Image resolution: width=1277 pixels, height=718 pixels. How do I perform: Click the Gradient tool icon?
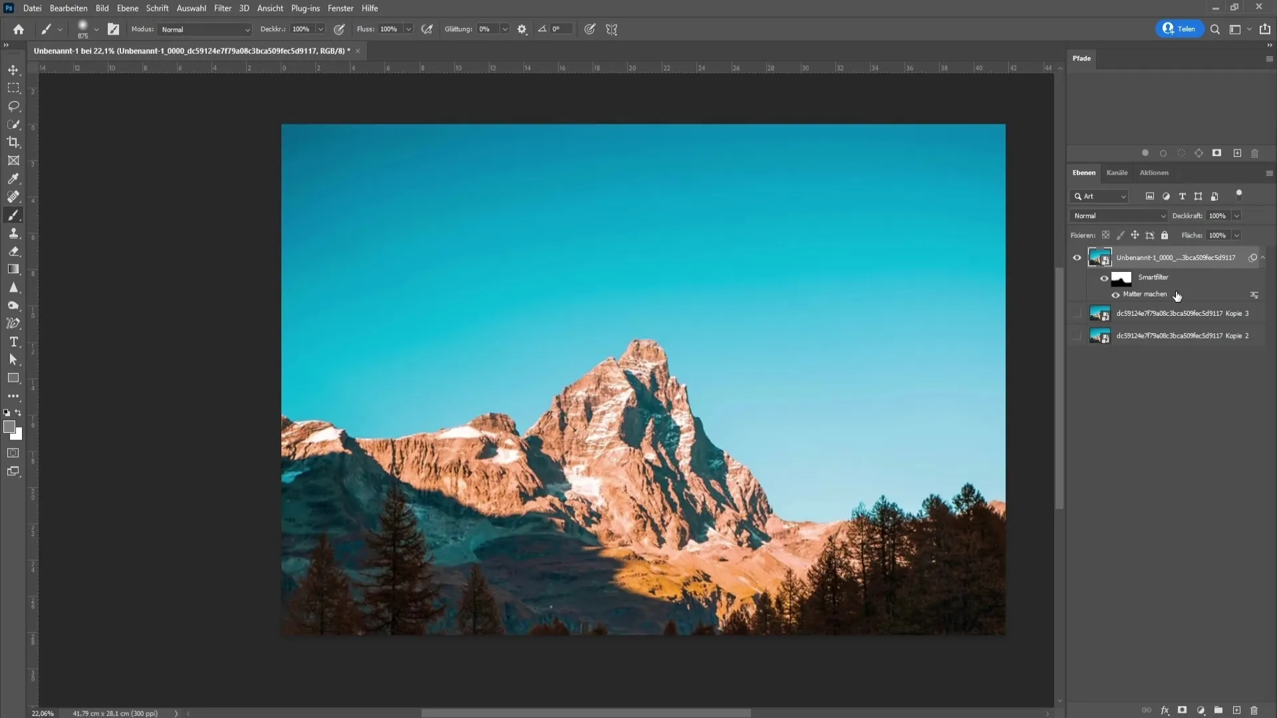[13, 270]
